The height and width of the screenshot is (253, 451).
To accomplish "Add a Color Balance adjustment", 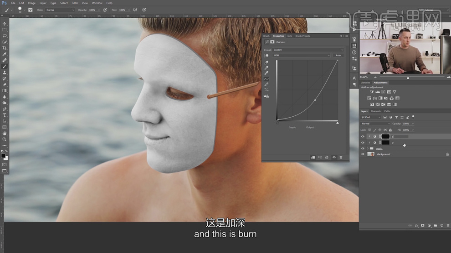I will coord(375,98).
